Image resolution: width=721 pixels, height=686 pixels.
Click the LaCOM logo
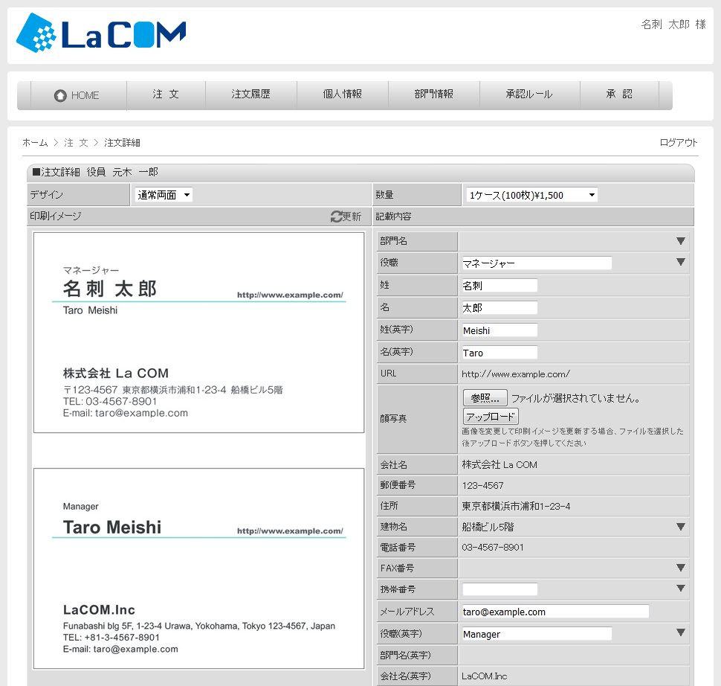[x=101, y=34]
